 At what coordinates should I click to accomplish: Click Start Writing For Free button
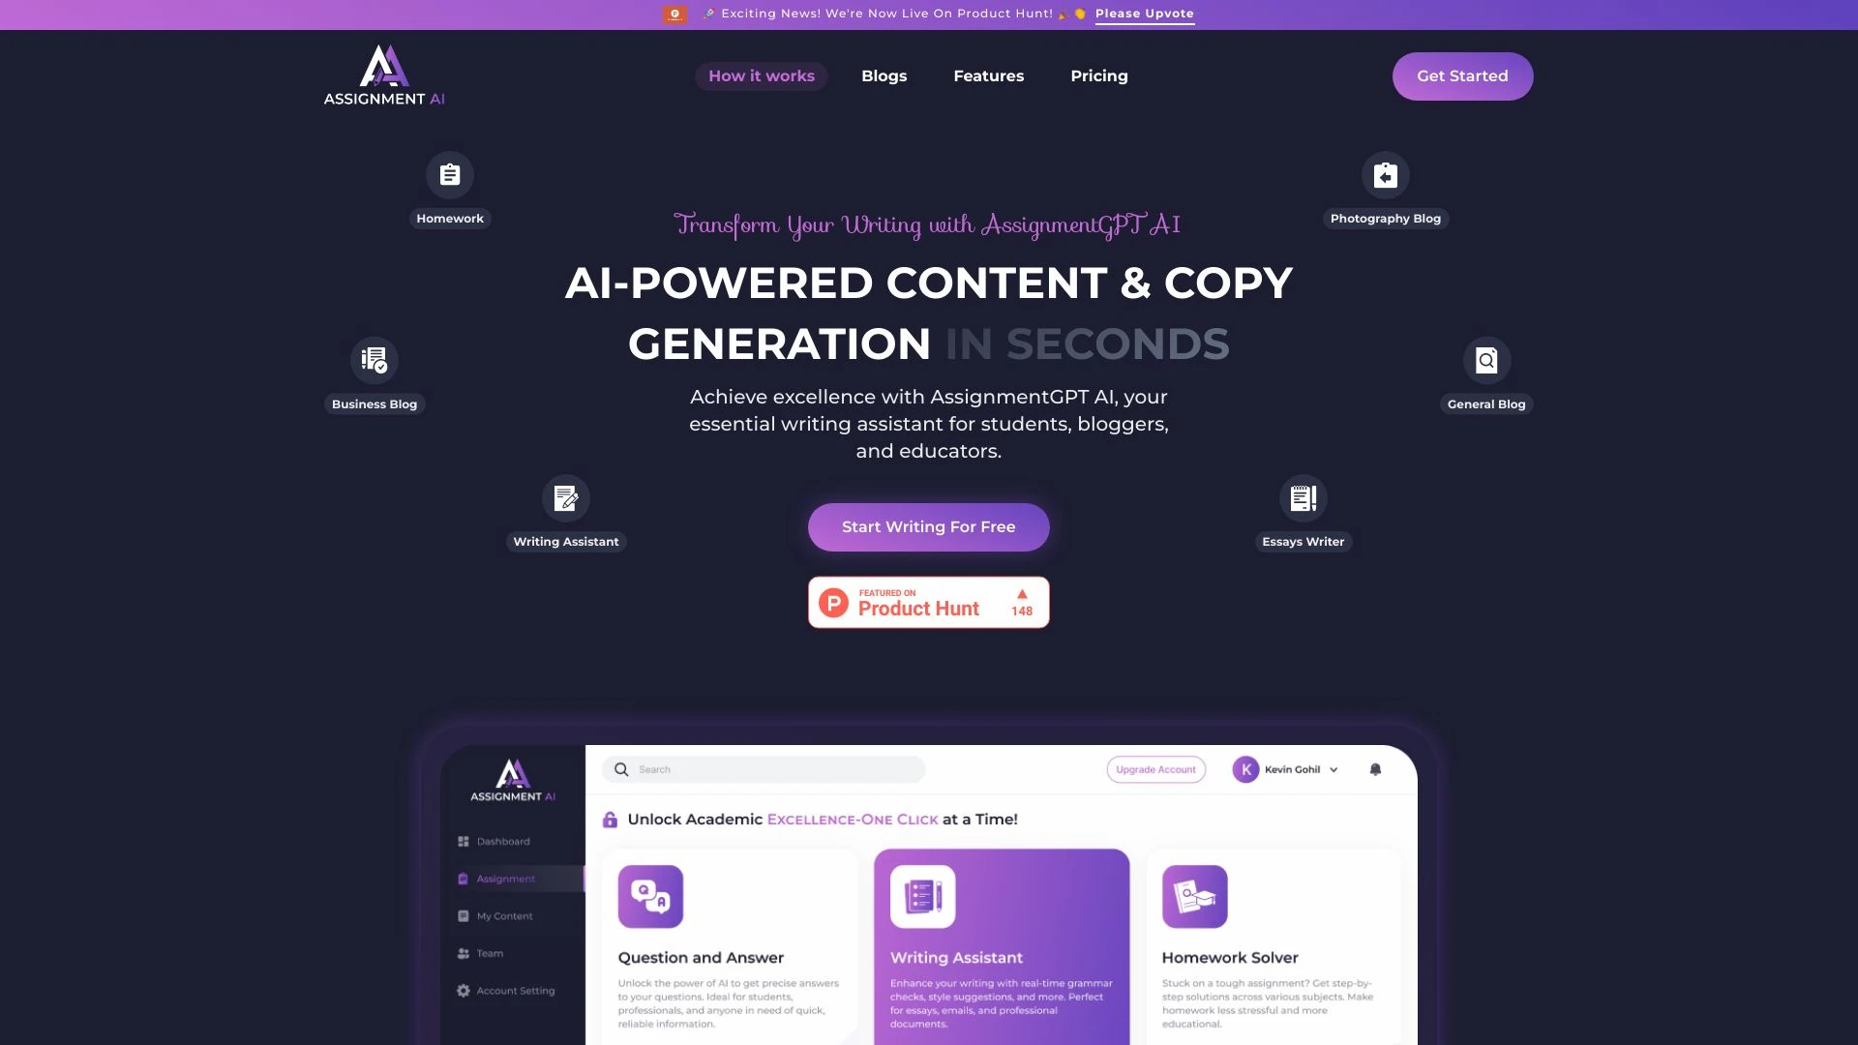(928, 525)
